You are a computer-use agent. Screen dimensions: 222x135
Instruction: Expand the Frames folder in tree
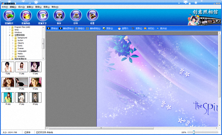click(13, 48)
